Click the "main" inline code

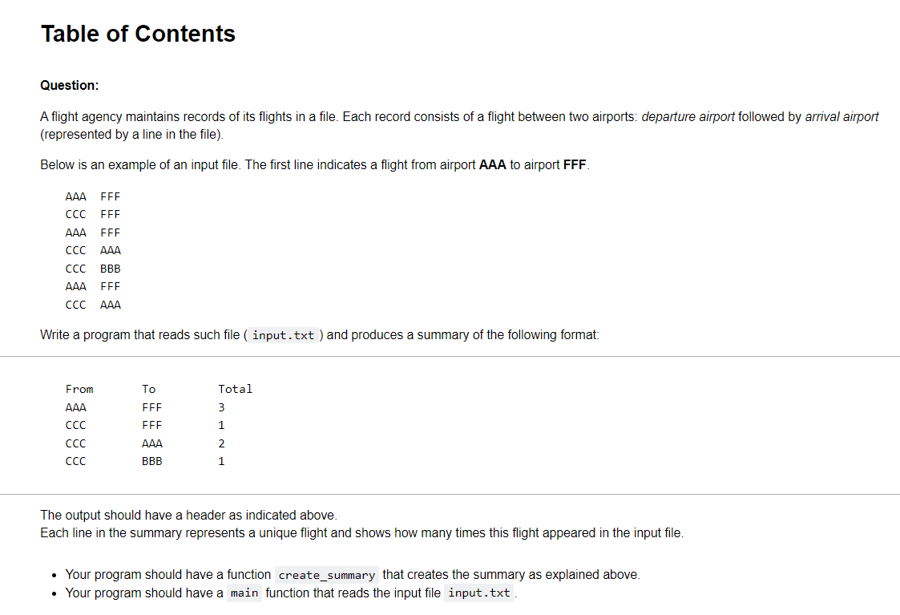[244, 593]
